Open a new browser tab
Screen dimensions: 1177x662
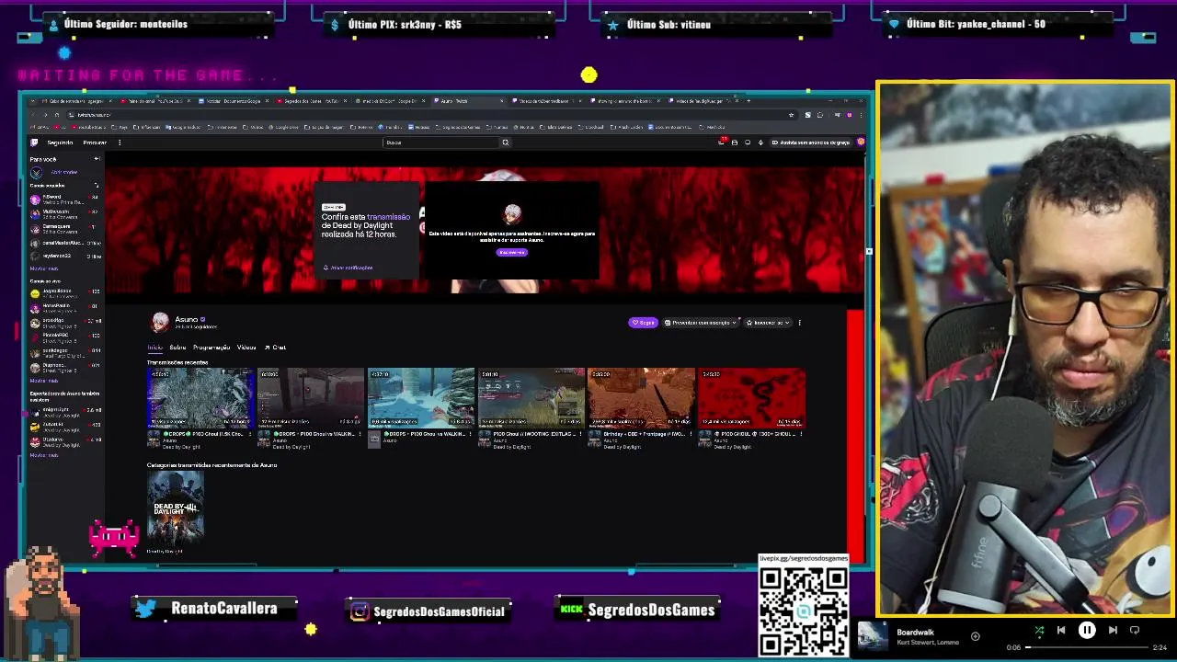pos(748,101)
